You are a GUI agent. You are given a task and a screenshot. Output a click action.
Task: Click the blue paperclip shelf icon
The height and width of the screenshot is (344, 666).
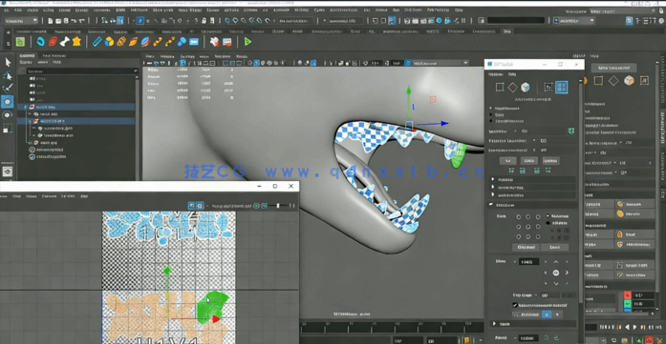(x=97, y=42)
